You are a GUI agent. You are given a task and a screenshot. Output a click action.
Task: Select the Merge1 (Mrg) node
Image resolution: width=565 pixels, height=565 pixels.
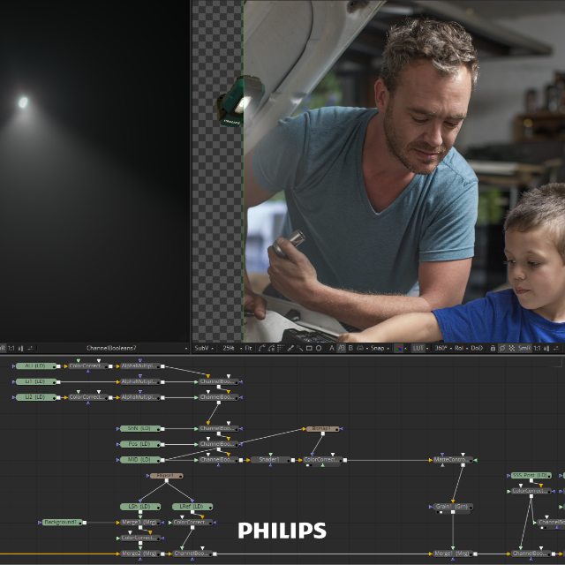[x=139, y=523]
